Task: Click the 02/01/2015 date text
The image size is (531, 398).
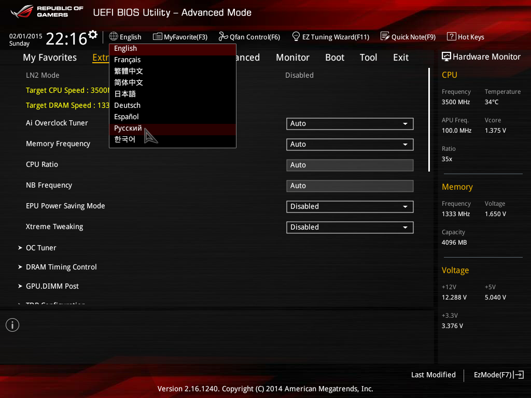Action: point(26,36)
